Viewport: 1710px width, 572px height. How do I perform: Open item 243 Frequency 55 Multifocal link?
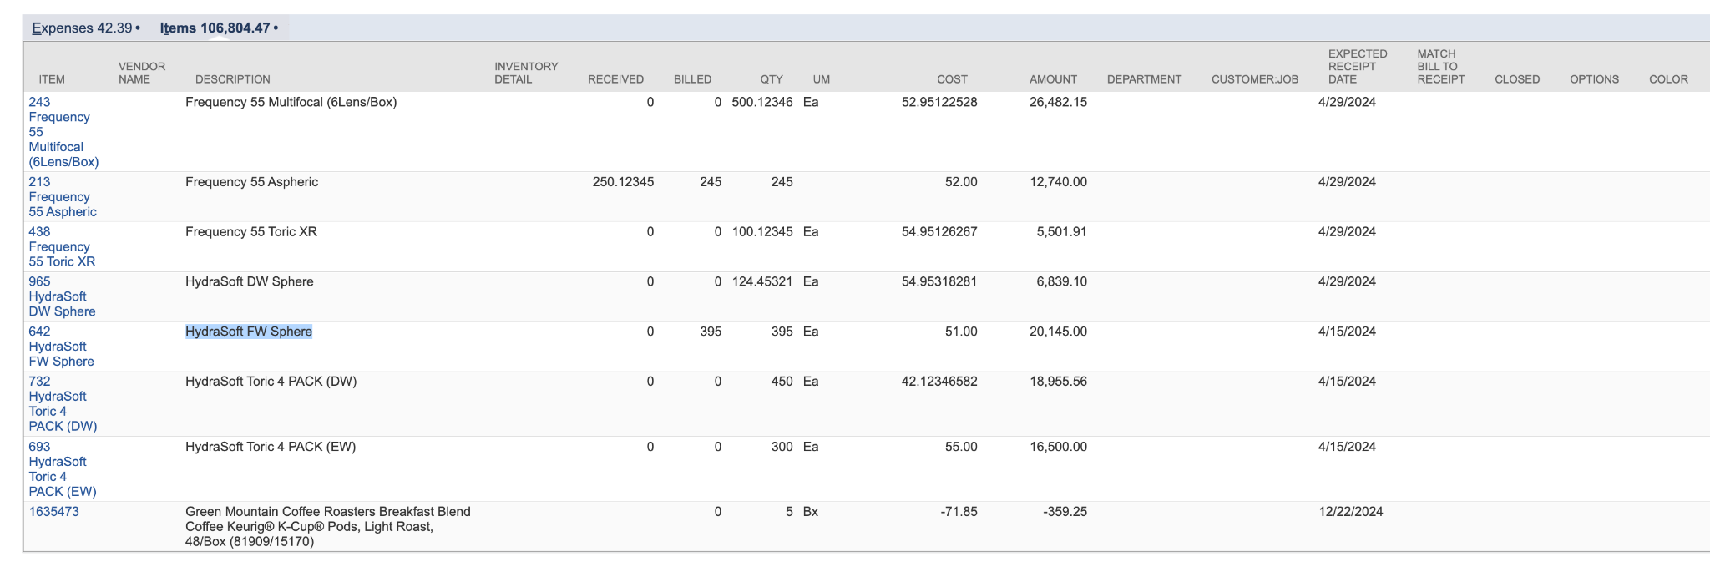tap(63, 132)
